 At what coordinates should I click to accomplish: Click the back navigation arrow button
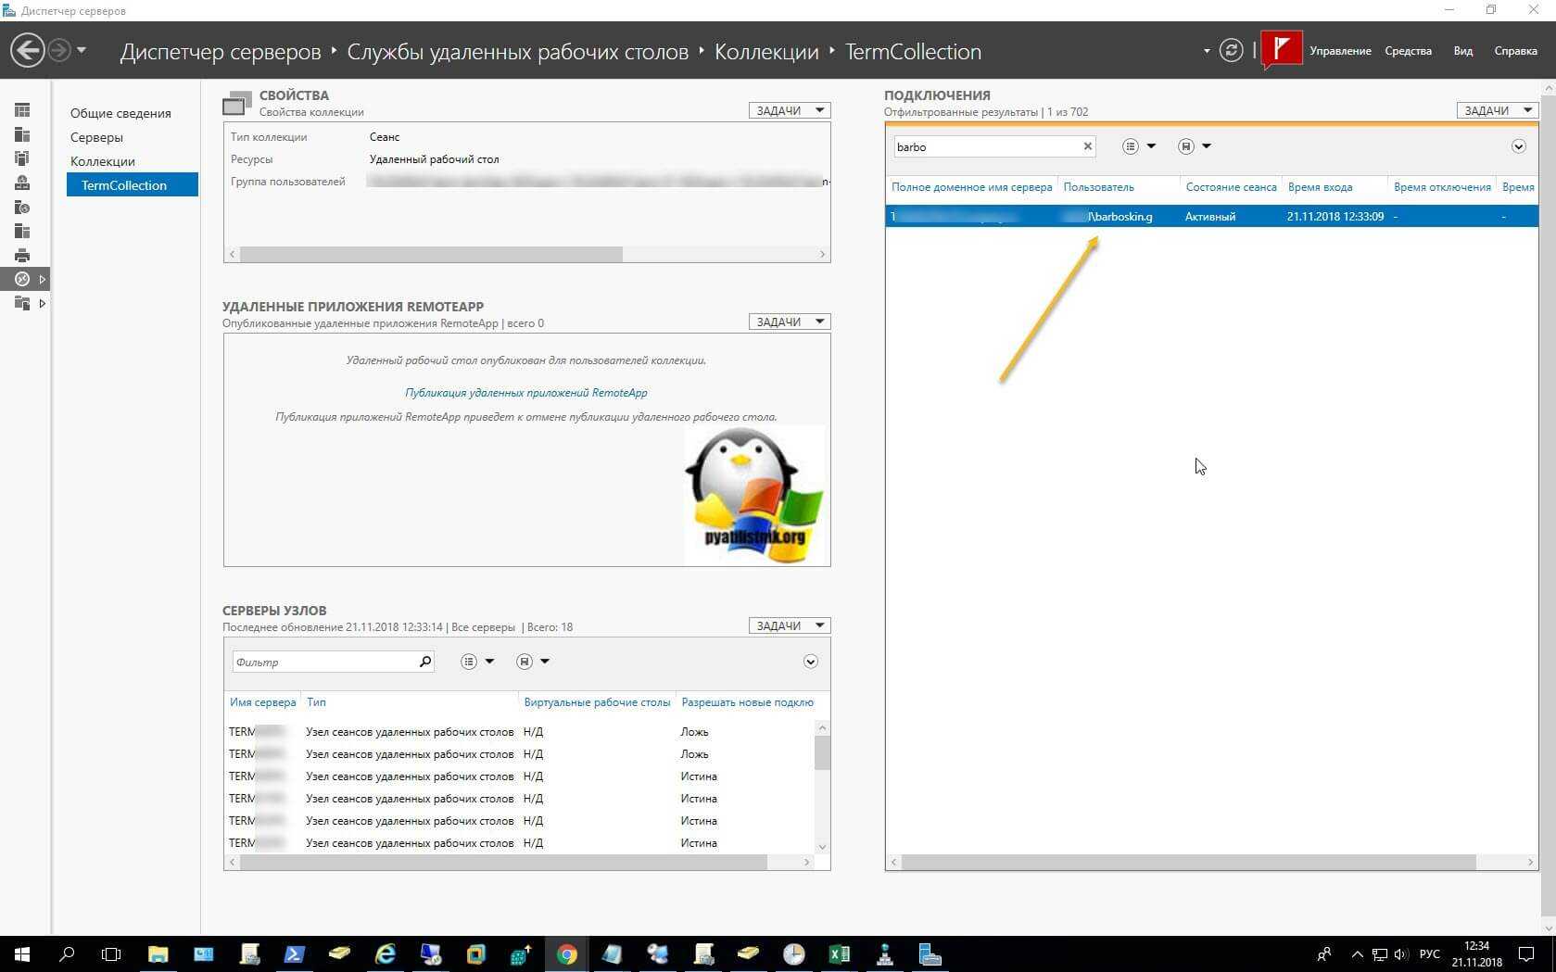(28, 50)
